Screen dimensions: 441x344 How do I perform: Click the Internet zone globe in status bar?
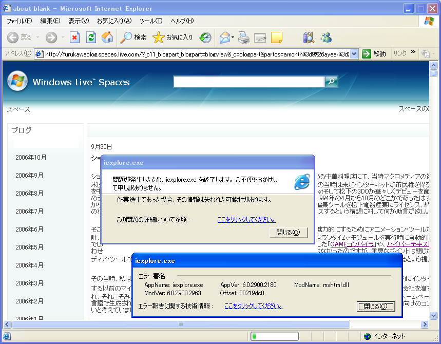pyautogui.click(x=367, y=336)
